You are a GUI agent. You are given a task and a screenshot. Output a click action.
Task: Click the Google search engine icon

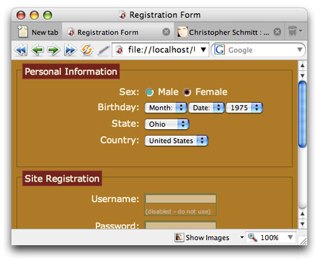[x=220, y=50]
